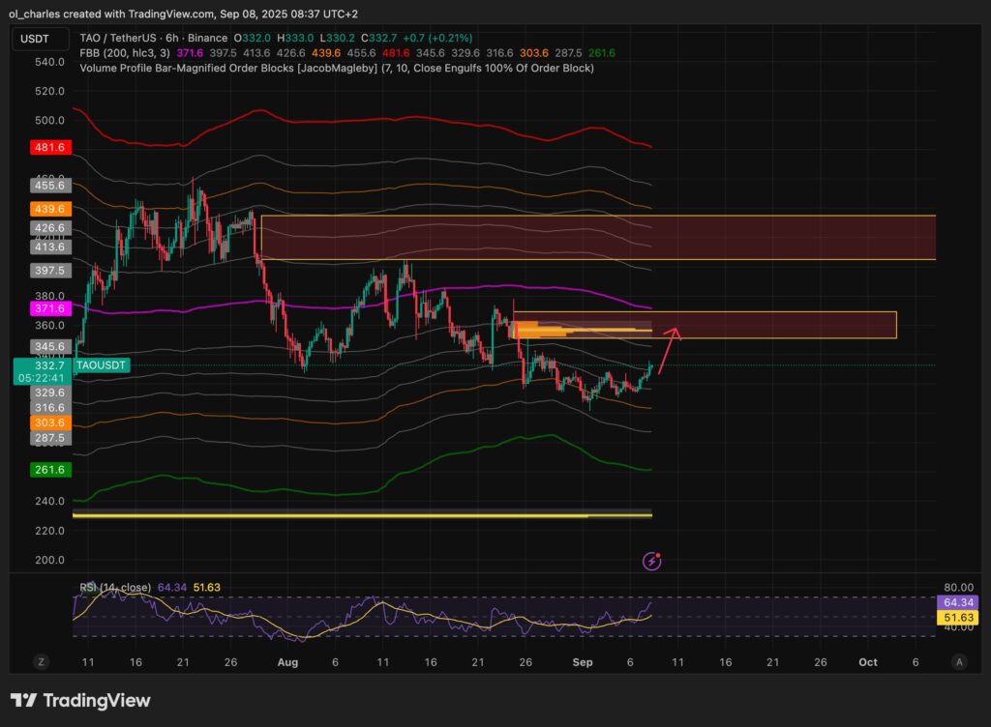Select the upper large order block rectangle

point(598,237)
